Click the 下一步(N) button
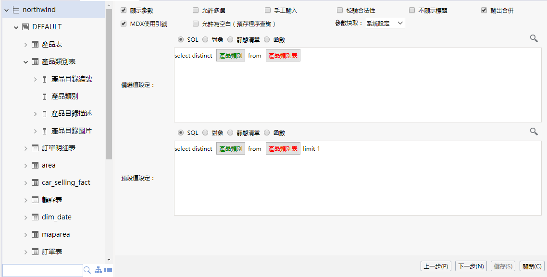 click(x=471, y=266)
